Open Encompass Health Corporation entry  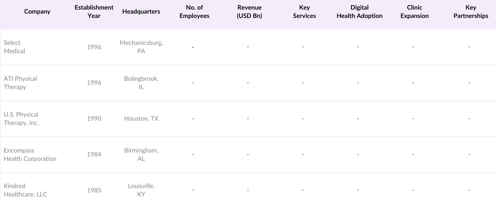tap(30, 154)
